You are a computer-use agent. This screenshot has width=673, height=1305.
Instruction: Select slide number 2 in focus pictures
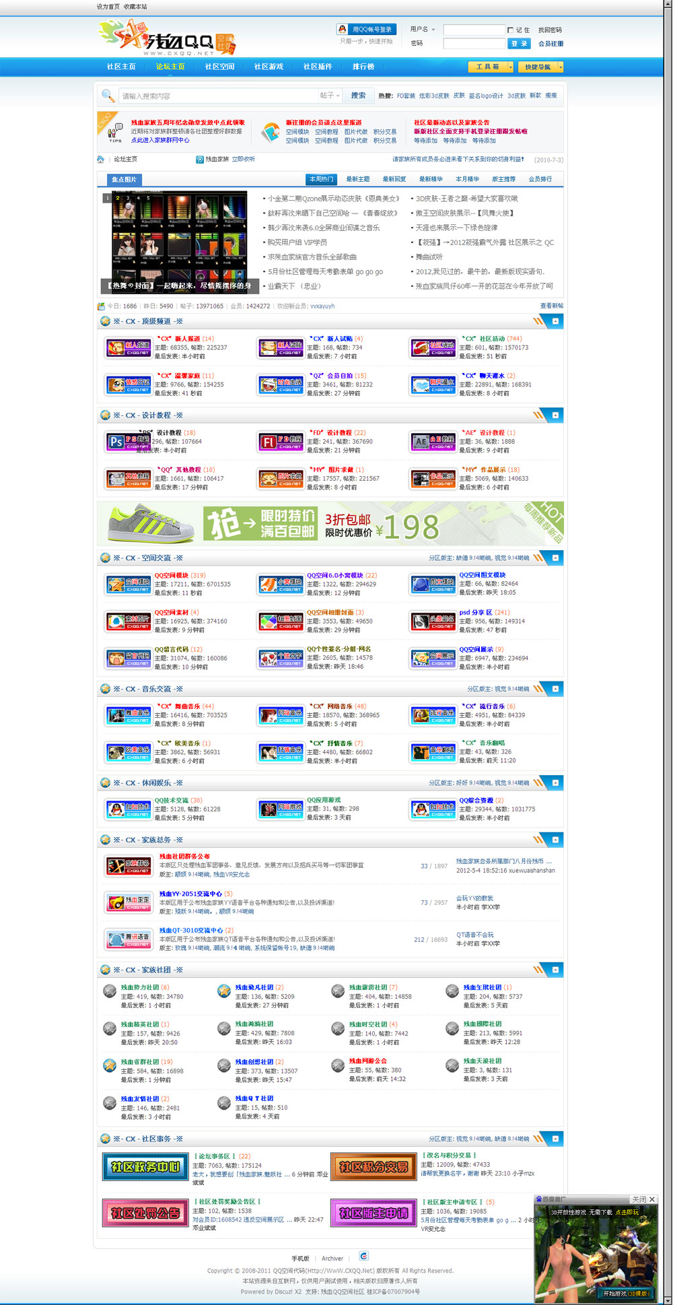coord(118,198)
